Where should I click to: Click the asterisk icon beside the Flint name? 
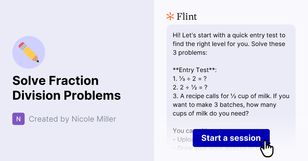pos(170,16)
